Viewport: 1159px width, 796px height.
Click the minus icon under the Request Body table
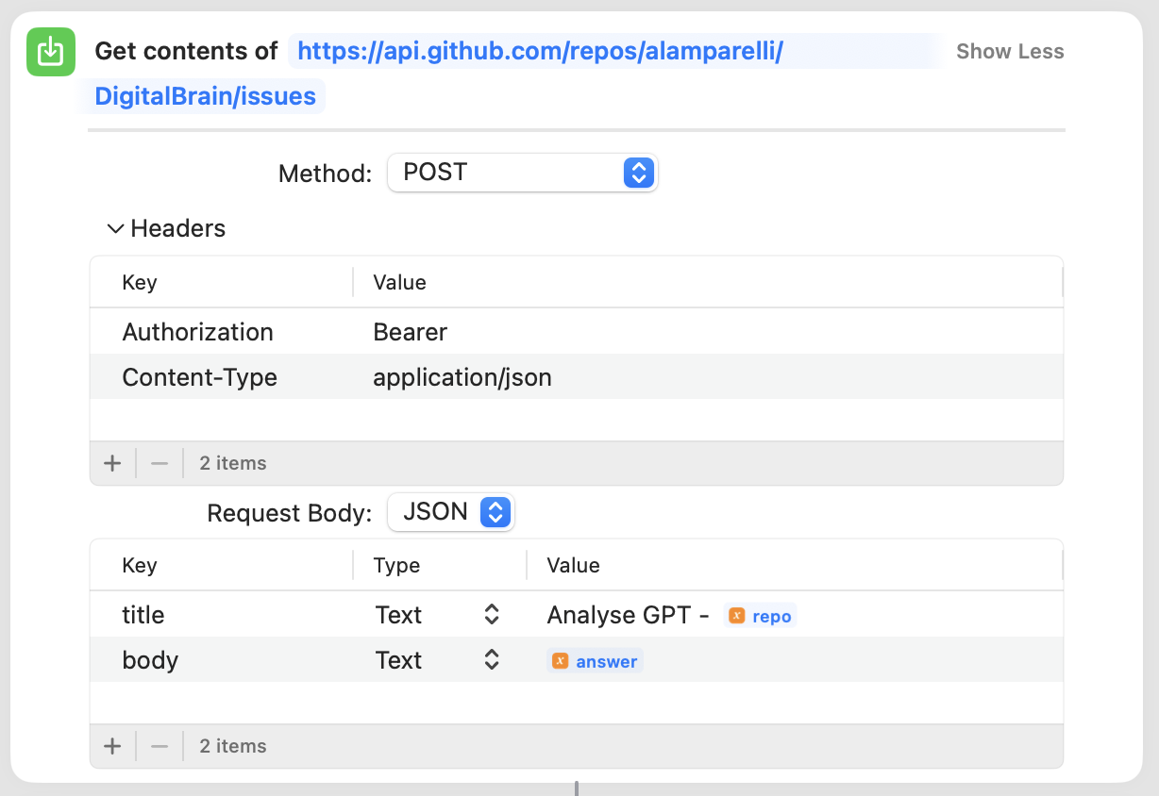point(159,745)
